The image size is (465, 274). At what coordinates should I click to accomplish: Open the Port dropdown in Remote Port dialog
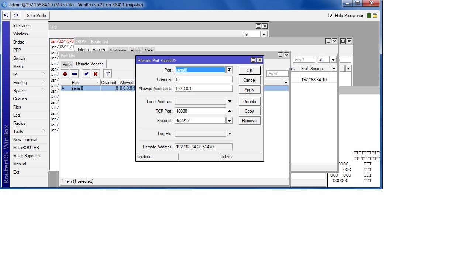230,70
